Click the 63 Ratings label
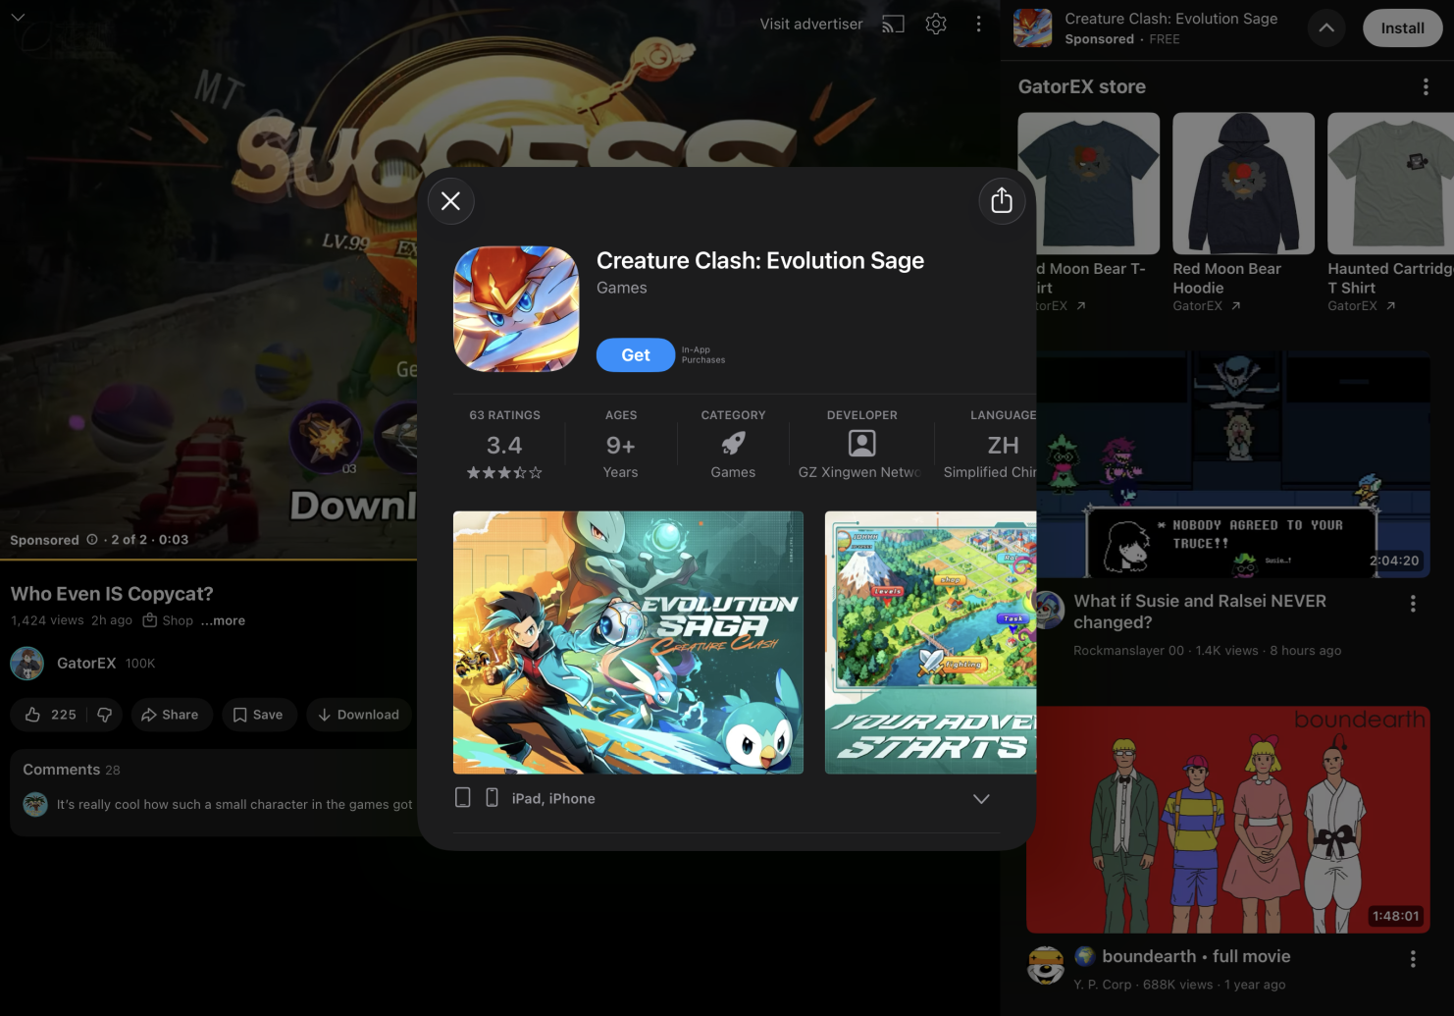Image resolution: width=1454 pixels, height=1016 pixels. pyautogui.click(x=504, y=415)
